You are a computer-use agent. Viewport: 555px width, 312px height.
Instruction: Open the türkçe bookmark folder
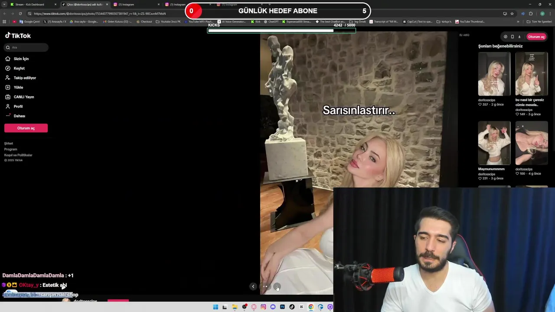[444, 22]
